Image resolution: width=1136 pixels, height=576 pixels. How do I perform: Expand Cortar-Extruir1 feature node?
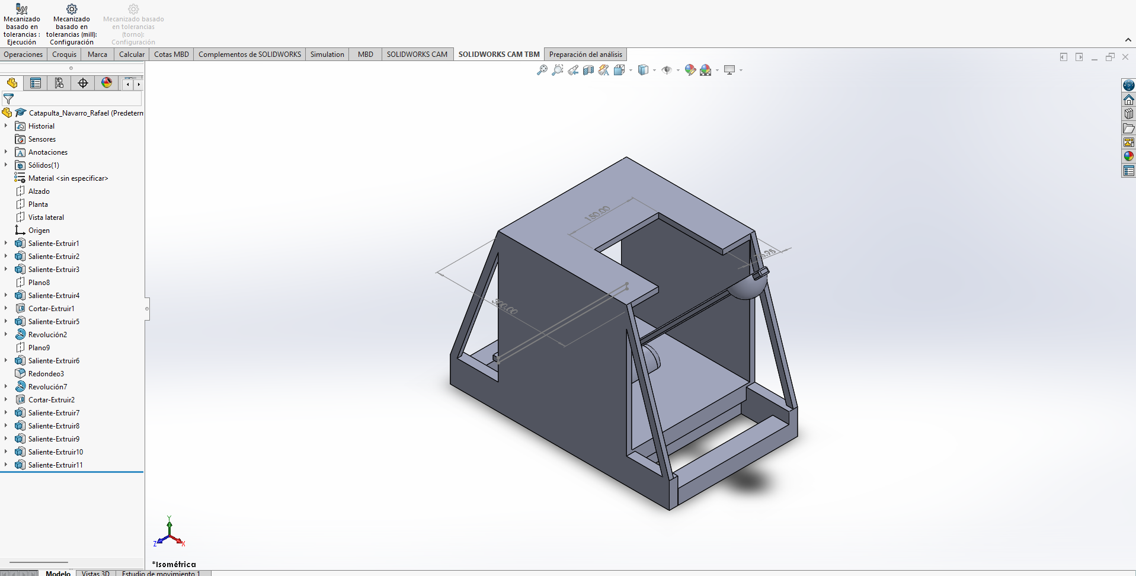pyautogui.click(x=6, y=308)
